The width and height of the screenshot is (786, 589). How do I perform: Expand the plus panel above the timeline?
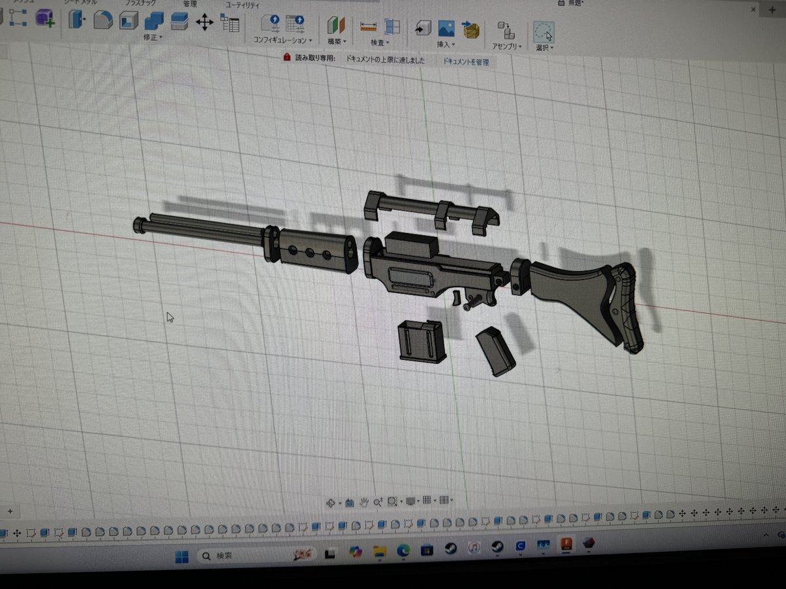pyautogui.click(x=10, y=511)
